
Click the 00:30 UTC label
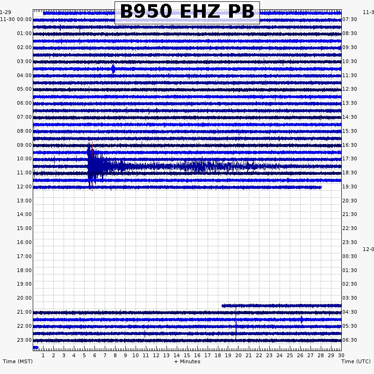[x=350, y=256]
